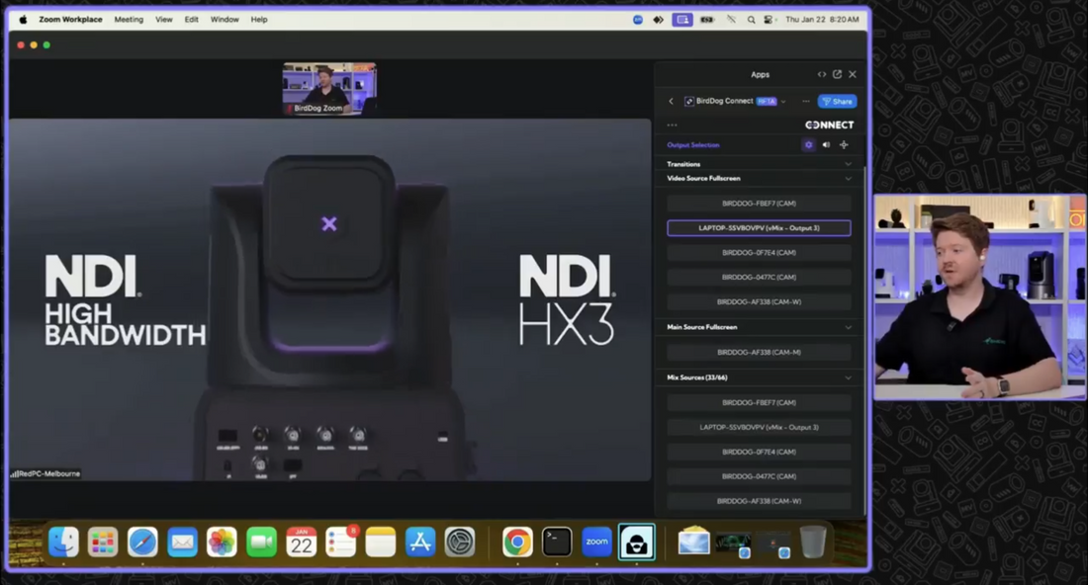This screenshot has height=585, width=1088.
Task: Click the ellipsis icon beside the CONNECT logo
Action: click(x=672, y=125)
